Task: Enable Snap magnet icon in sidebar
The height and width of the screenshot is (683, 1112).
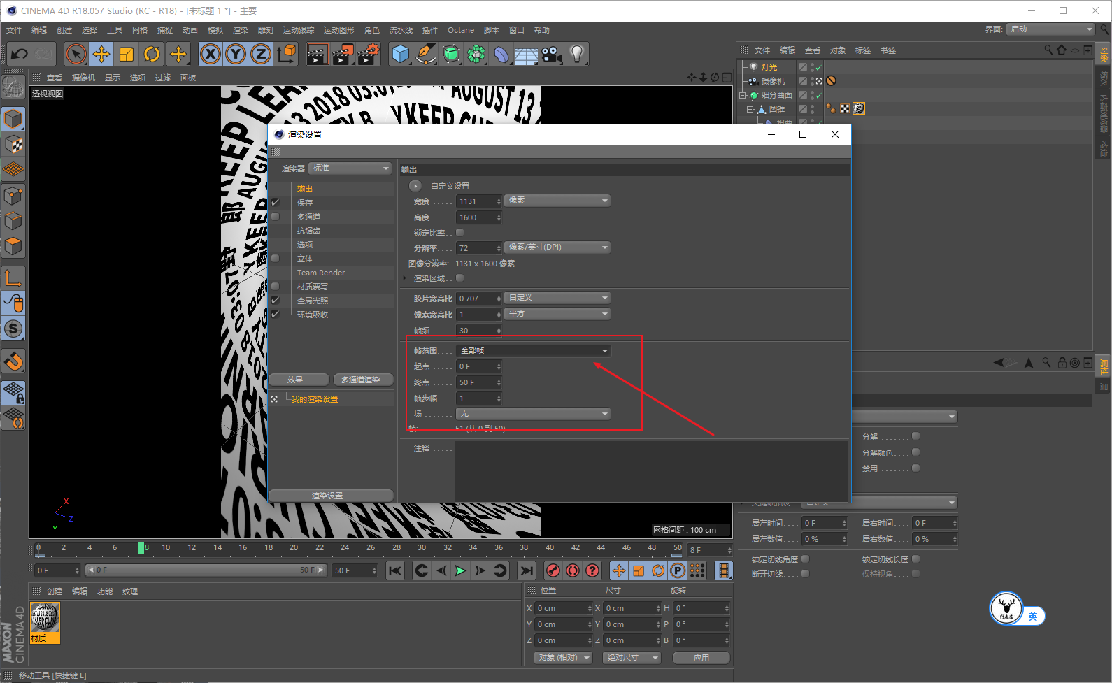Action: point(14,361)
